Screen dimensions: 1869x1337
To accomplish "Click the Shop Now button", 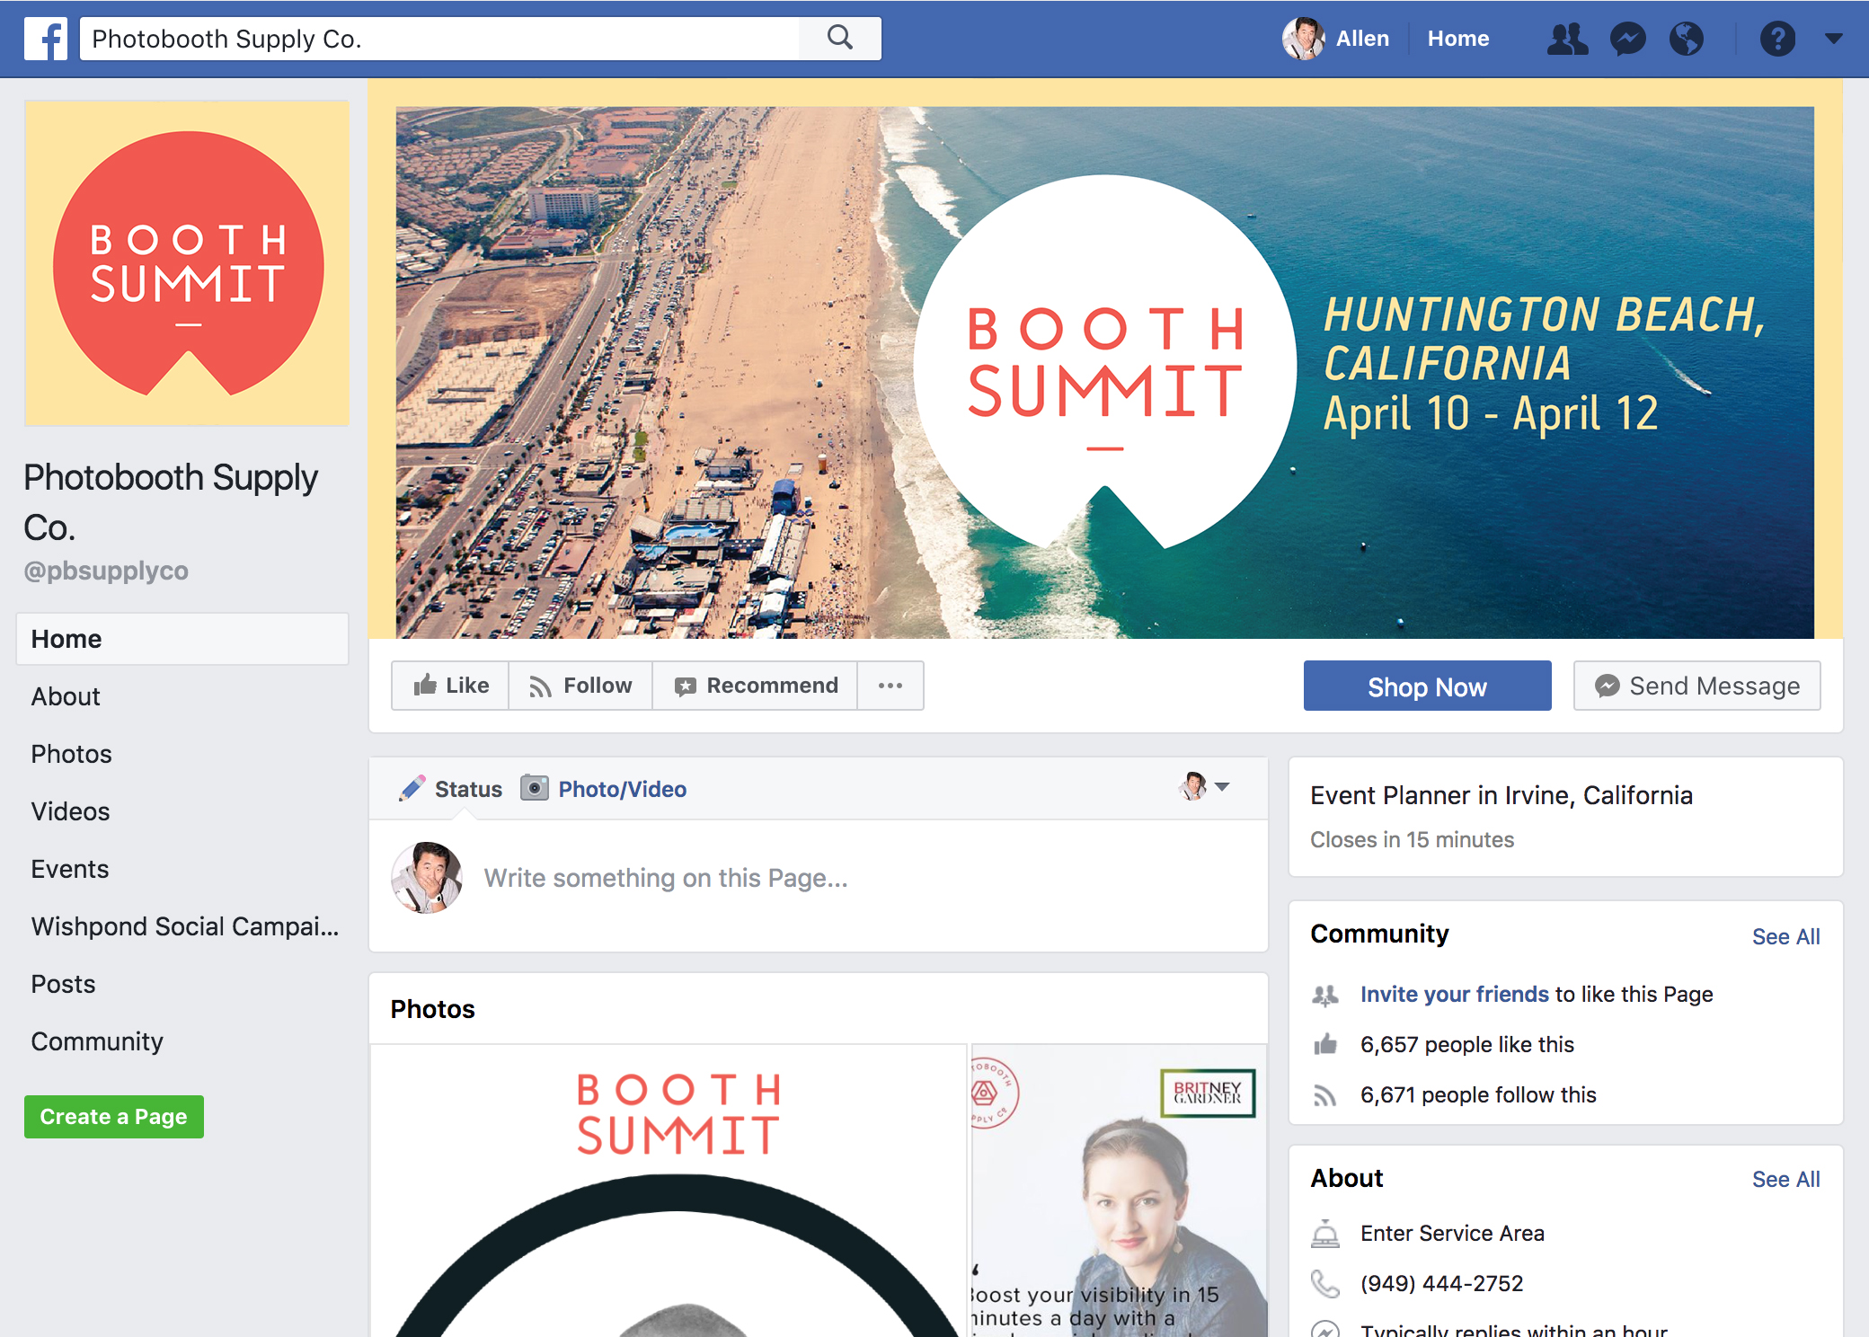I will [x=1427, y=686].
